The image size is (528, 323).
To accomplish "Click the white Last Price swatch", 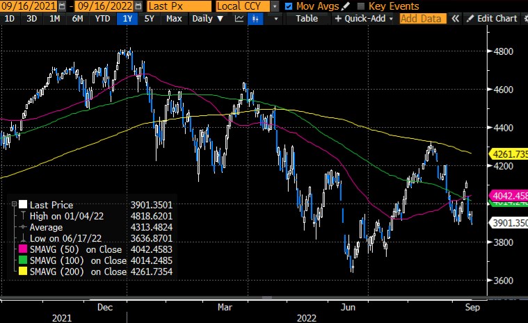I will (23, 204).
